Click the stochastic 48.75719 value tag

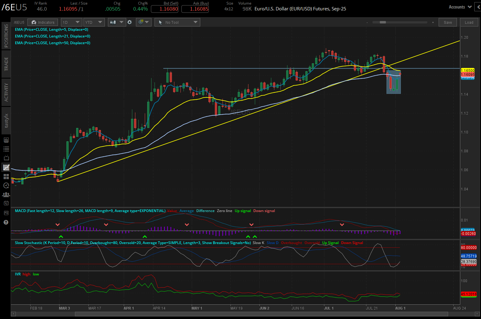(x=469, y=256)
